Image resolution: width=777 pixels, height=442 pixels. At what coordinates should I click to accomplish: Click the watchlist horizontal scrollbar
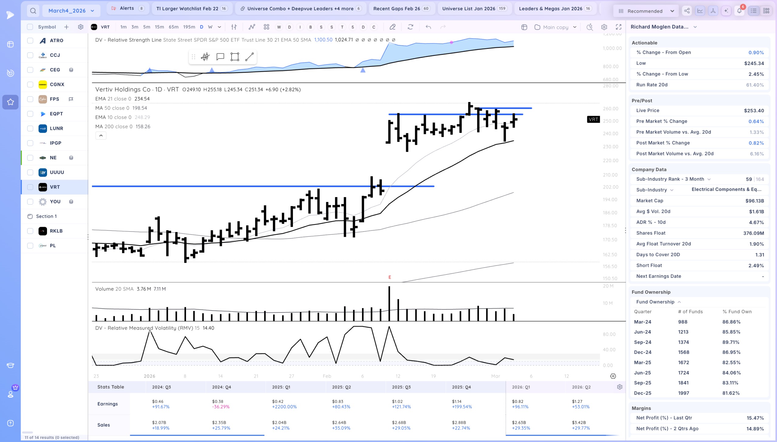tap(27, 432)
